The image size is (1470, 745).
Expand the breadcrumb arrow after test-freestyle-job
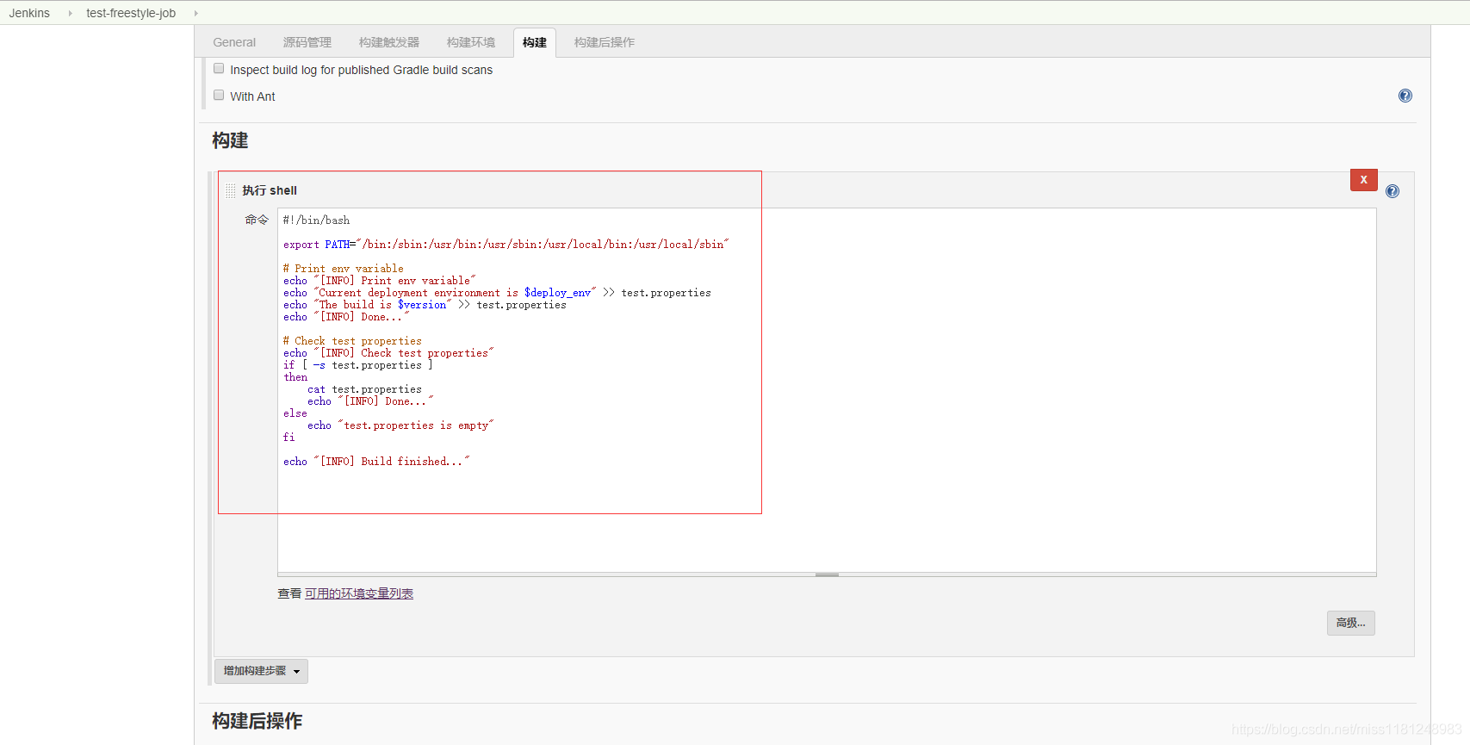pos(195,13)
